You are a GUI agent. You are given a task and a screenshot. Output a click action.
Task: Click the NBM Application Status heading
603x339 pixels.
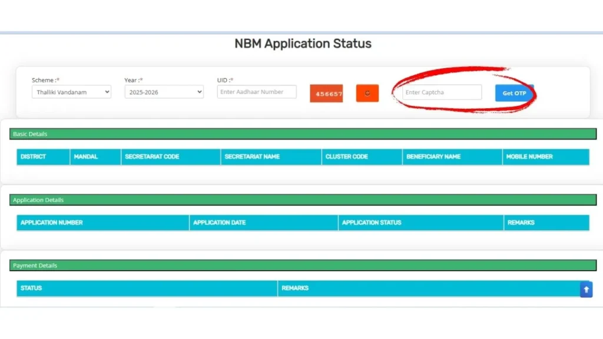click(x=303, y=44)
